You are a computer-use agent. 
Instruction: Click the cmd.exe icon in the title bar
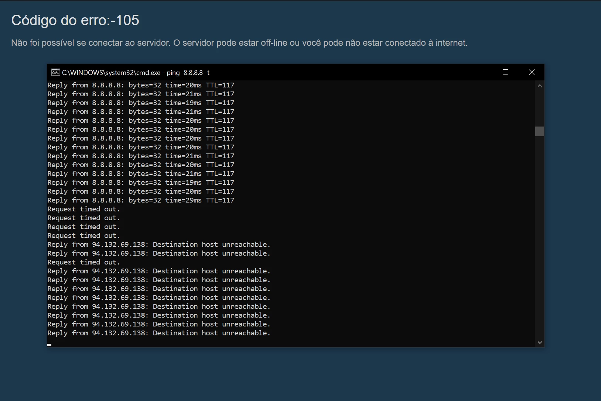pyautogui.click(x=56, y=72)
